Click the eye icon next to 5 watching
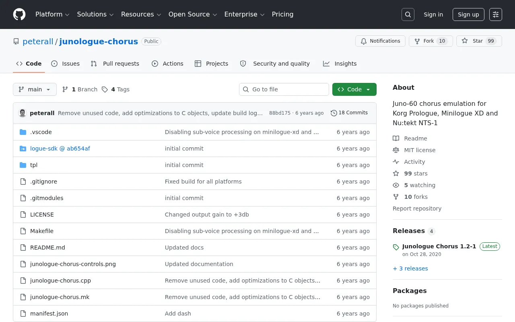Screen dimensions: 515x322 click(x=396, y=185)
